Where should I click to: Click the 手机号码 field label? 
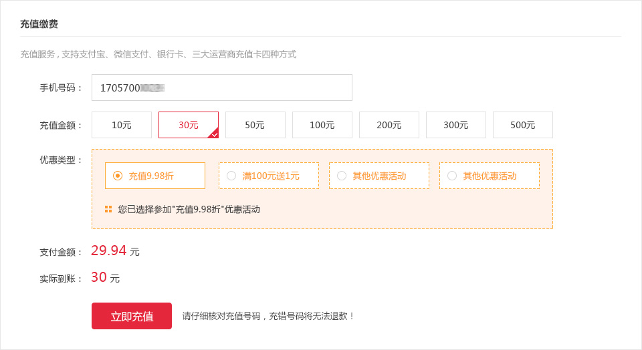pyautogui.click(x=61, y=87)
